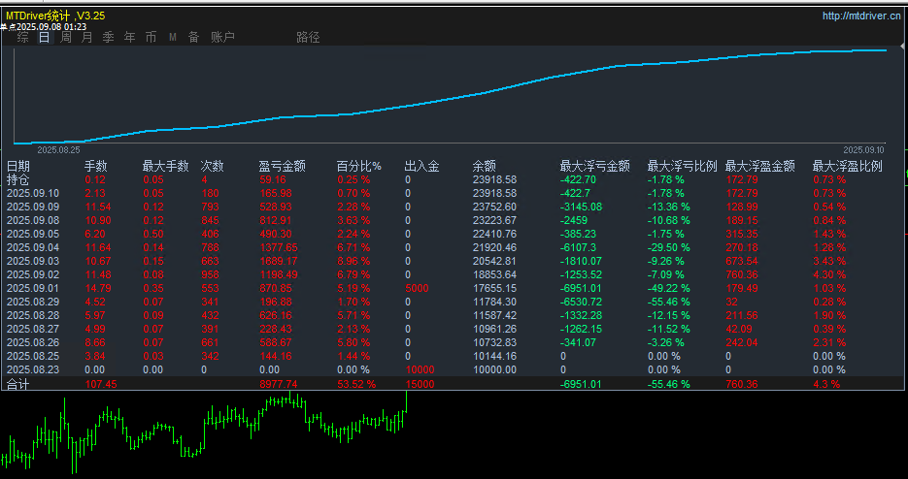Switch to the 账户 account tab

[222, 38]
